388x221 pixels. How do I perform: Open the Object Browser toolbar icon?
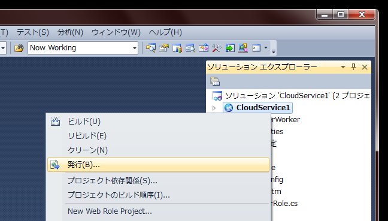[x=190, y=47]
